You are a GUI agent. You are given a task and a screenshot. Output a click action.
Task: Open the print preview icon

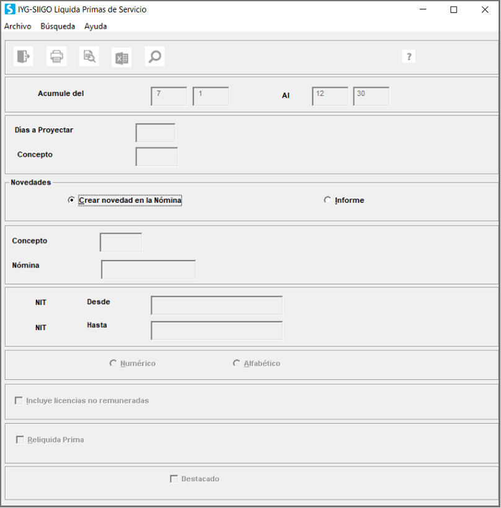(x=89, y=56)
